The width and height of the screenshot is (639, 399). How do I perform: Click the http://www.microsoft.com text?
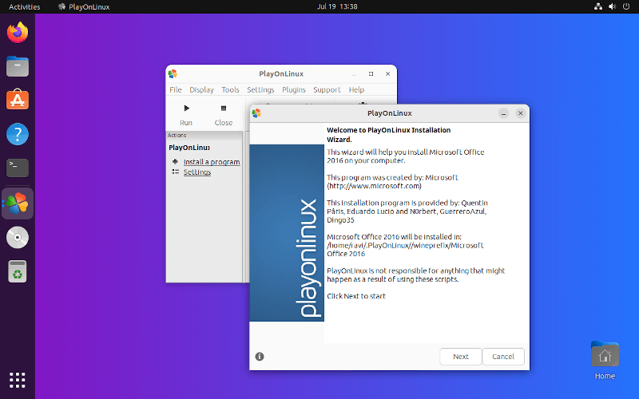tap(374, 186)
